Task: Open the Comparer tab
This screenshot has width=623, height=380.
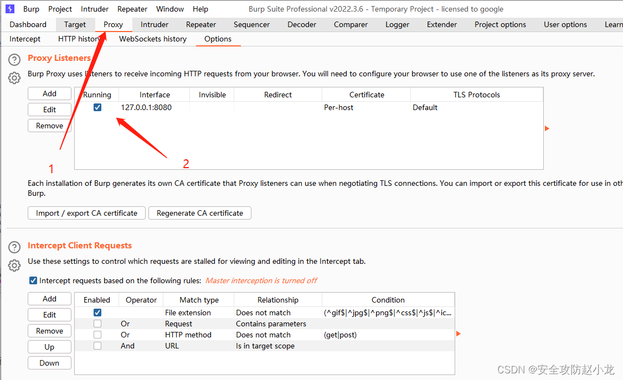Action: click(351, 24)
